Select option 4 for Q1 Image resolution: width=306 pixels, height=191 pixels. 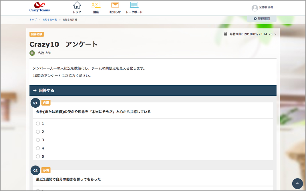tap(38, 148)
